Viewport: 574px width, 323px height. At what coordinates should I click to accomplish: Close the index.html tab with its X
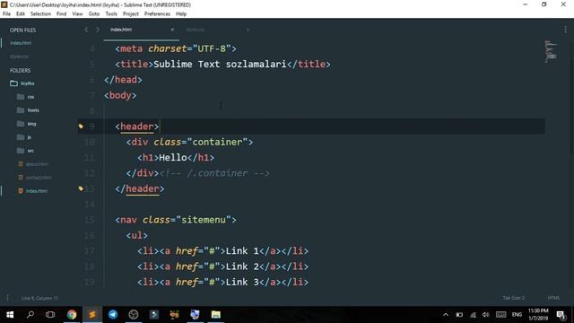(x=172, y=30)
